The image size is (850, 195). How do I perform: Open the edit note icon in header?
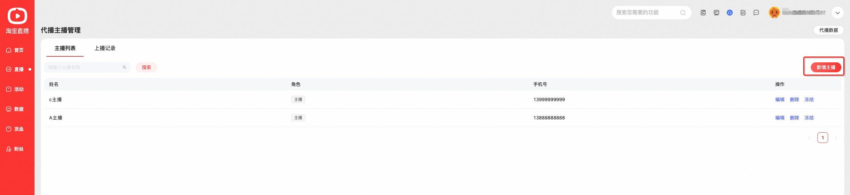click(743, 13)
